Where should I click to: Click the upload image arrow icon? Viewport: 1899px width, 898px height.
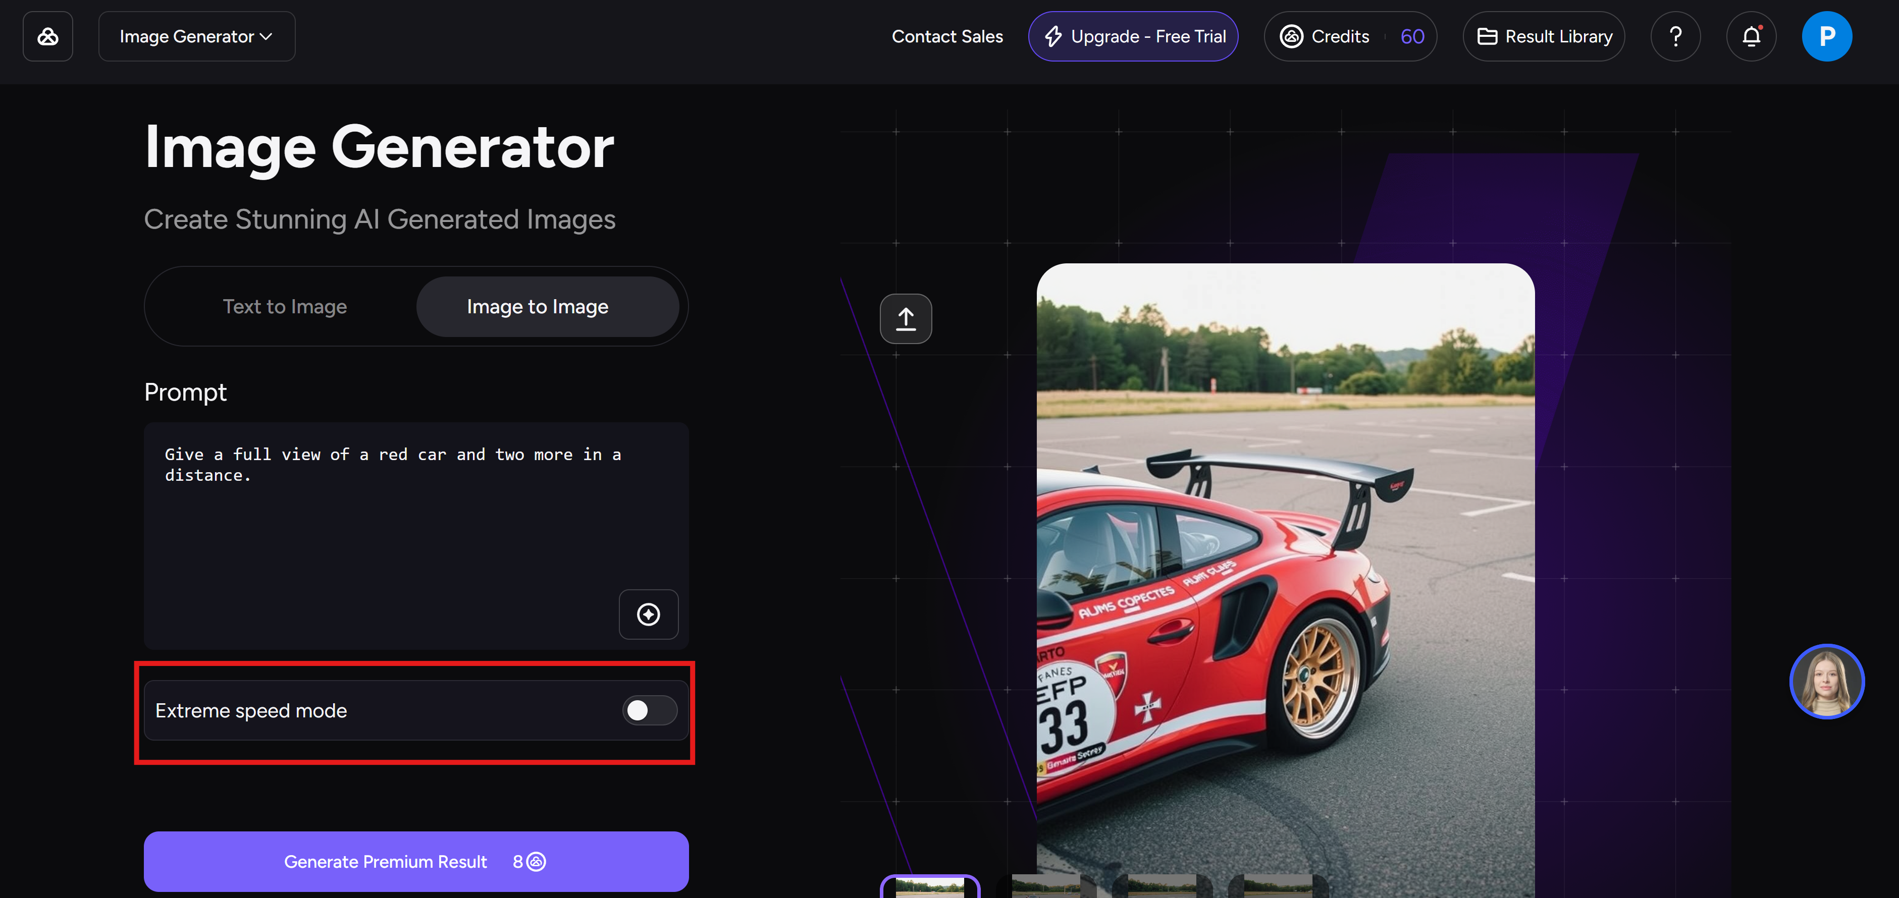coord(905,319)
